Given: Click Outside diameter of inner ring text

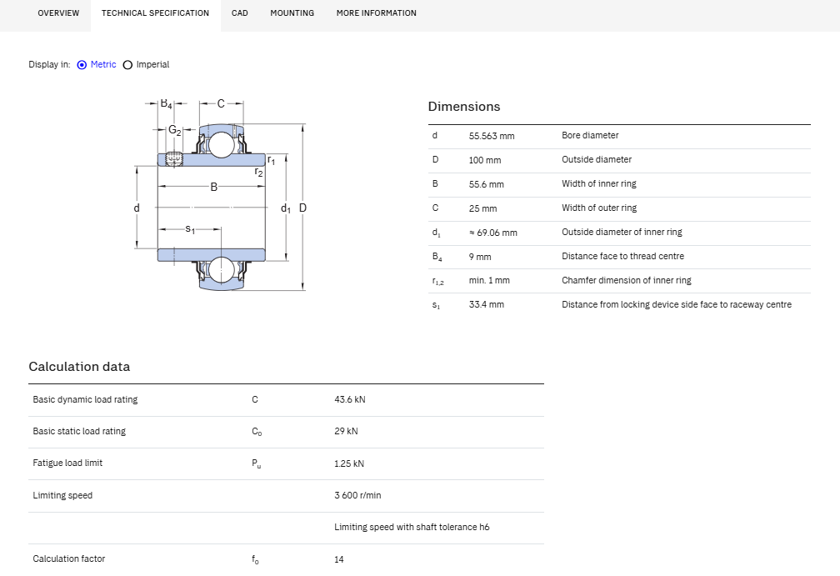Looking at the screenshot, I should coord(622,232).
